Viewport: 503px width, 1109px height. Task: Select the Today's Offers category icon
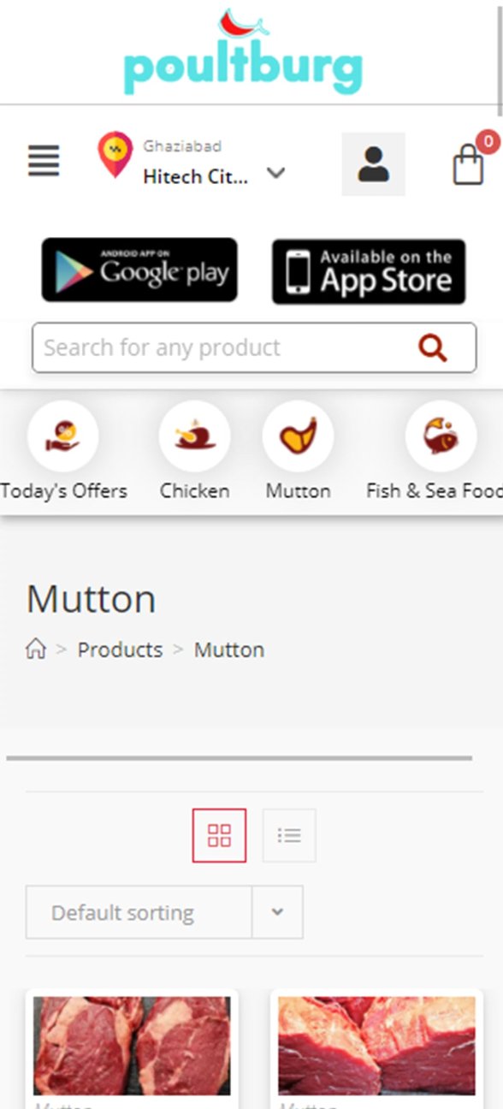pos(63,436)
